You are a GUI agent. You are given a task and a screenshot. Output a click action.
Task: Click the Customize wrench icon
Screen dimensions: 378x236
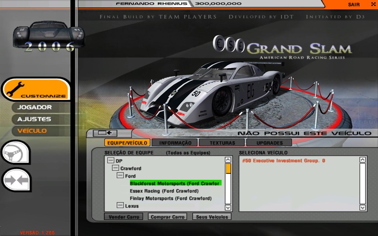point(16,88)
